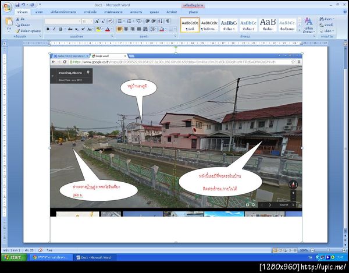Expand the bullets list dropdown
The height and width of the screenshot is (273, 349).
click(124, 22)
